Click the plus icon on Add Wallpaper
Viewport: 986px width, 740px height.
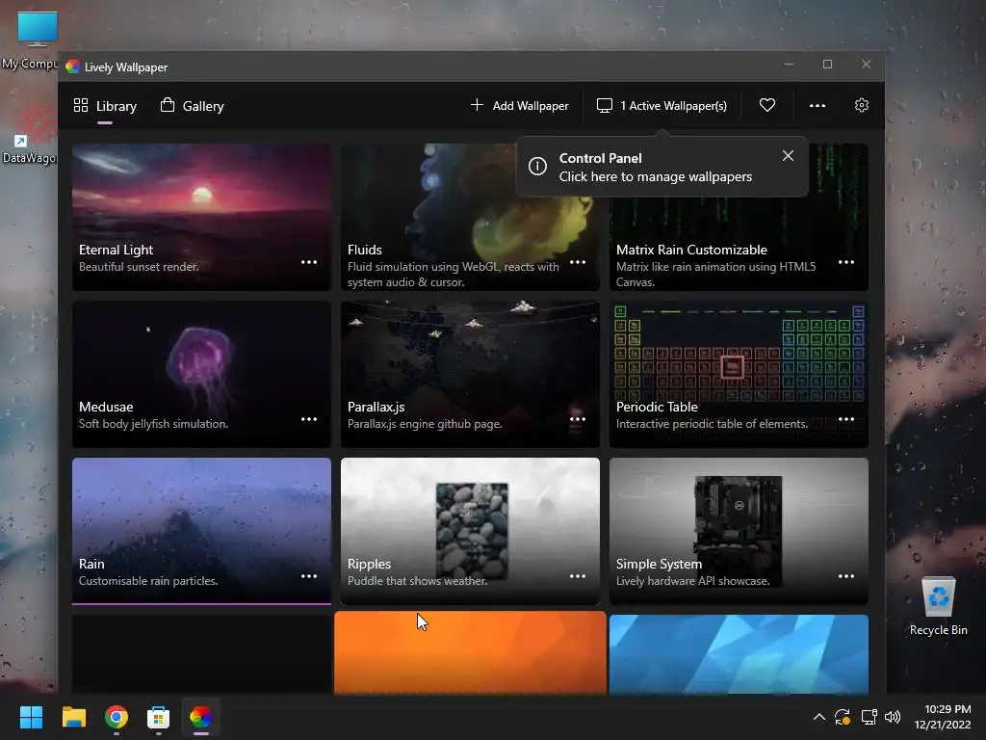pyautogui.click(x=478, y=104)
